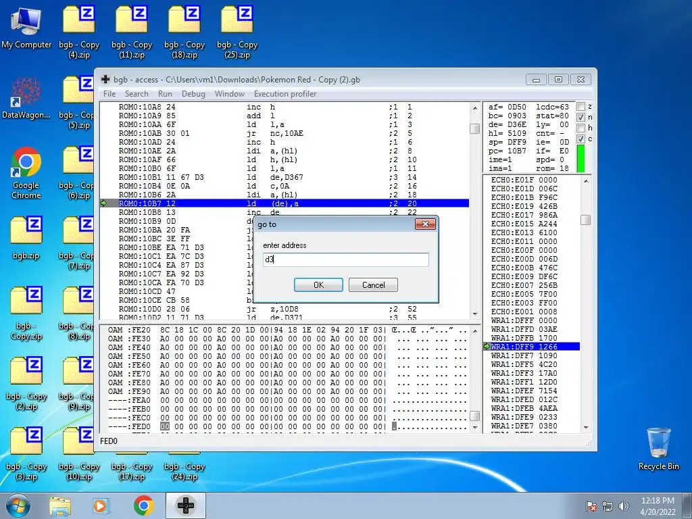Open Chrome from the taskbar
This screenshot has width=692, height=519.
(143, 505)
